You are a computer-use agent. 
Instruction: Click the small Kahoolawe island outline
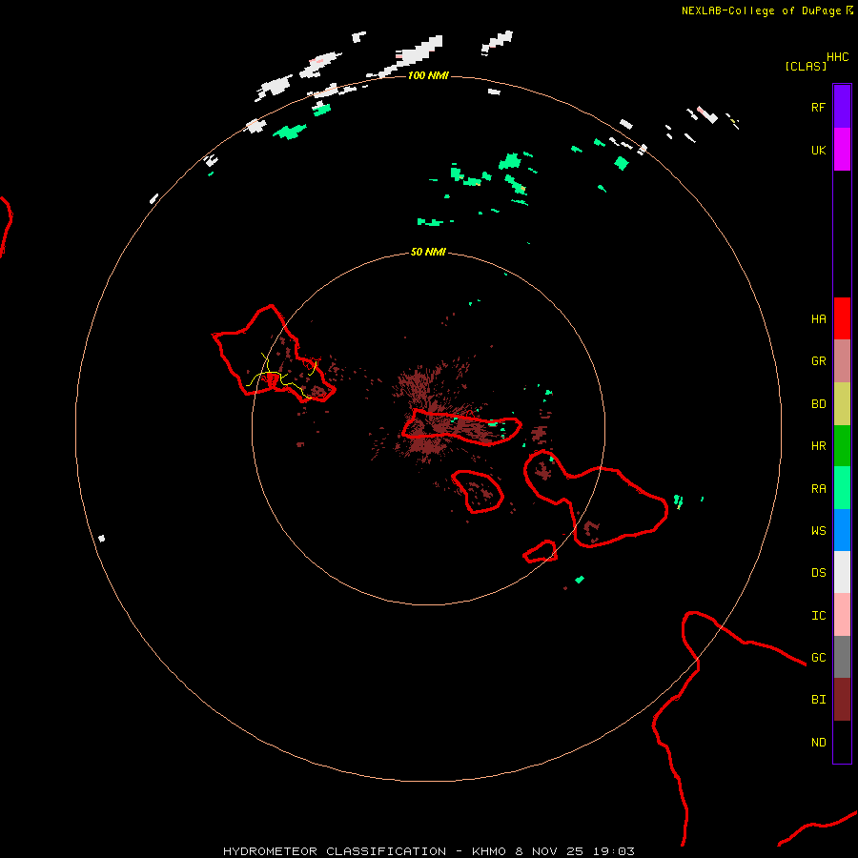coord(541,552)
